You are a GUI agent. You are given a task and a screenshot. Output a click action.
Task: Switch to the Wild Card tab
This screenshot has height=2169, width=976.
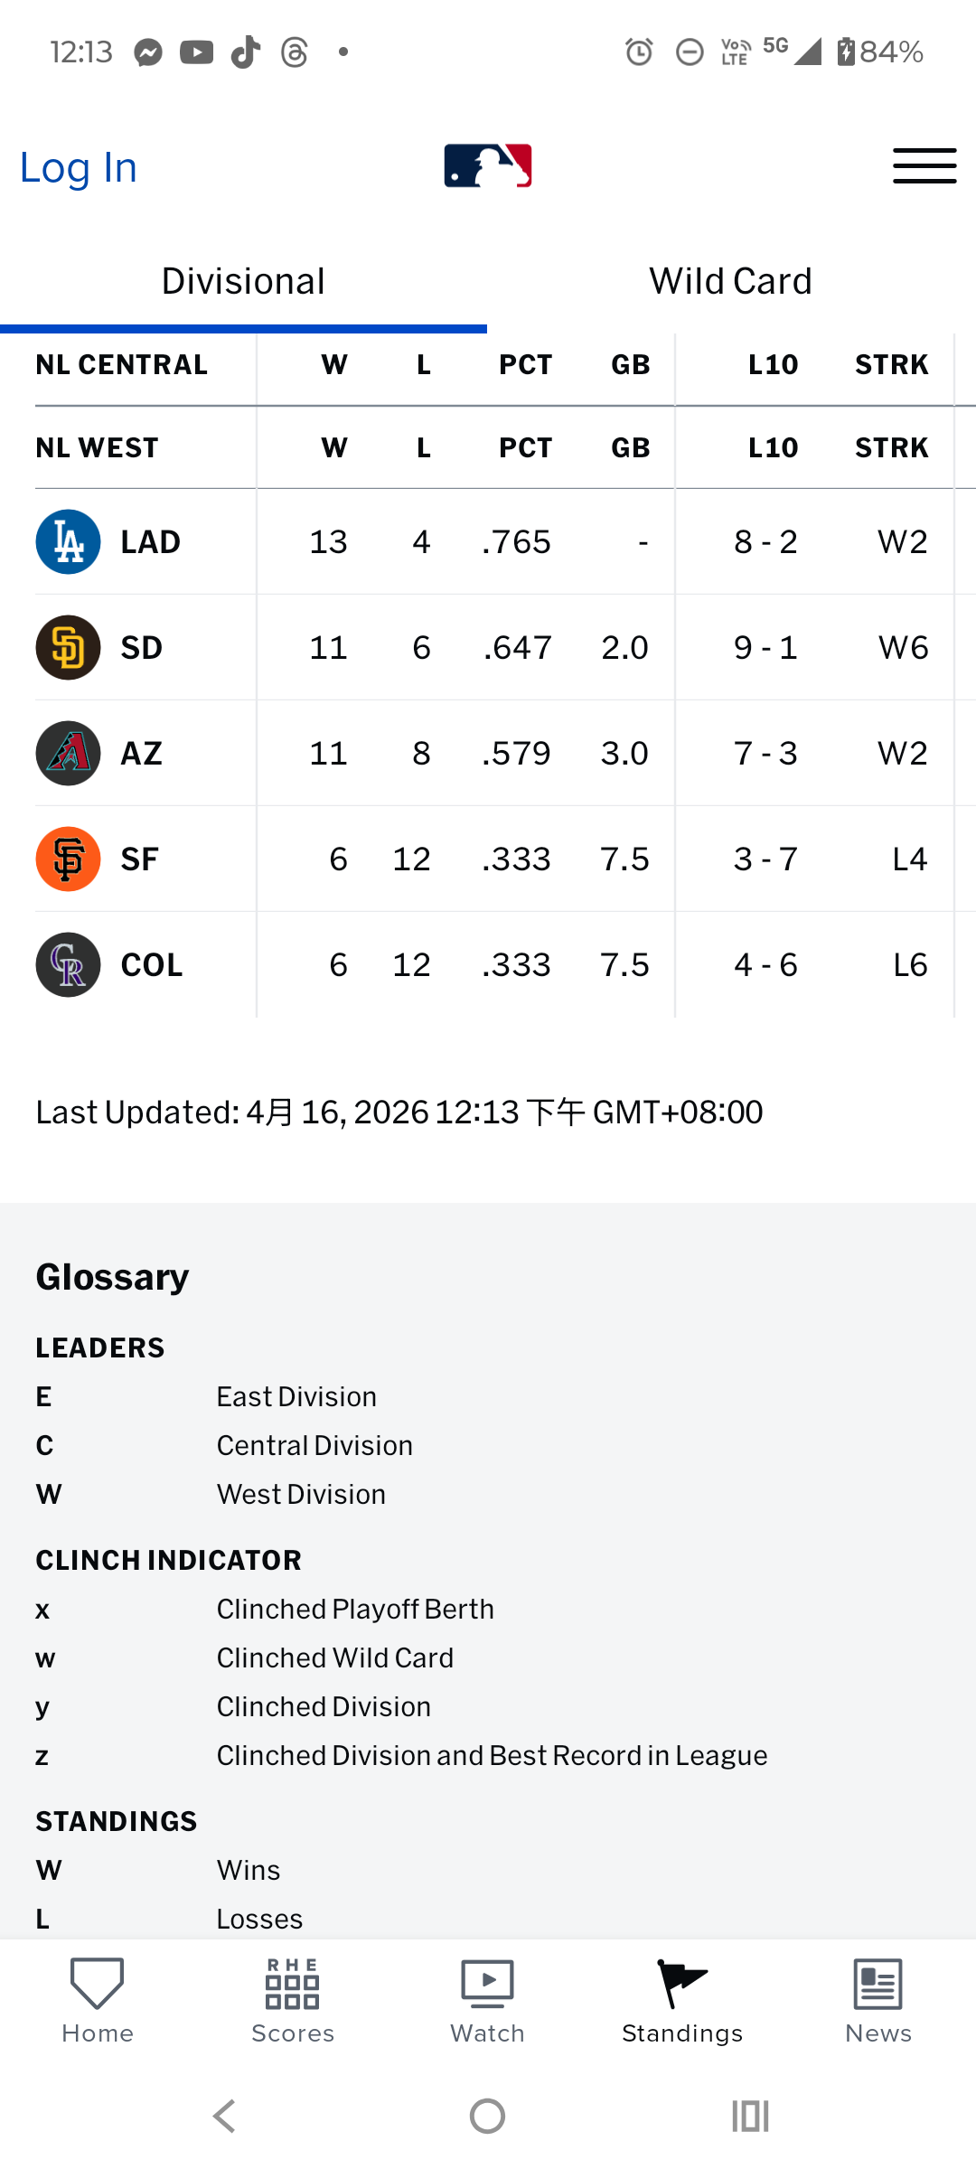(730, 282)
